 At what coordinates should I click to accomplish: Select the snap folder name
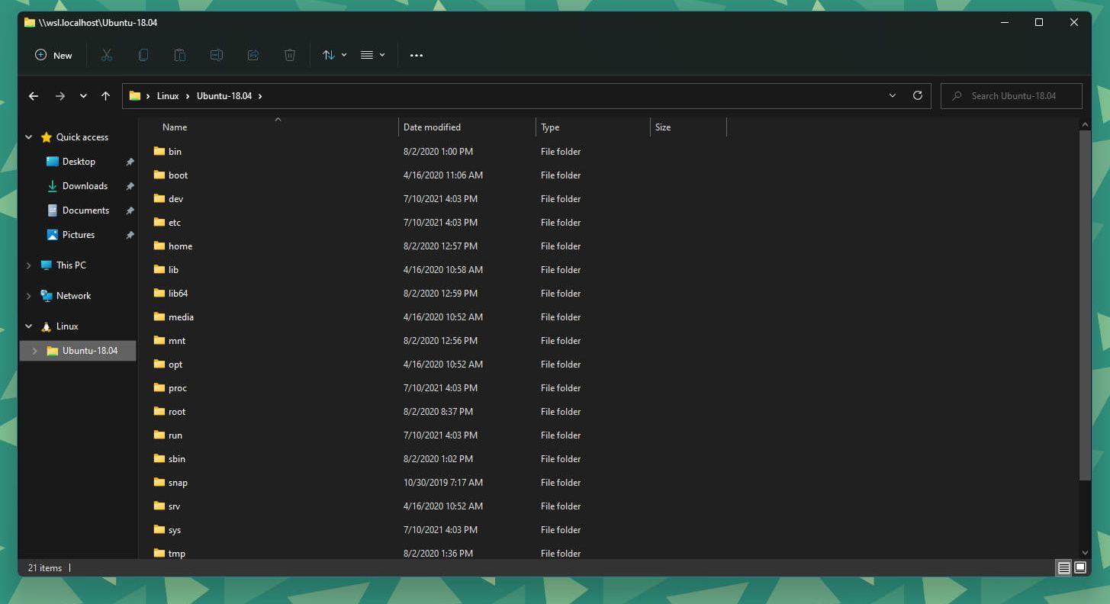pyautogui.click(x=178, y=483)
